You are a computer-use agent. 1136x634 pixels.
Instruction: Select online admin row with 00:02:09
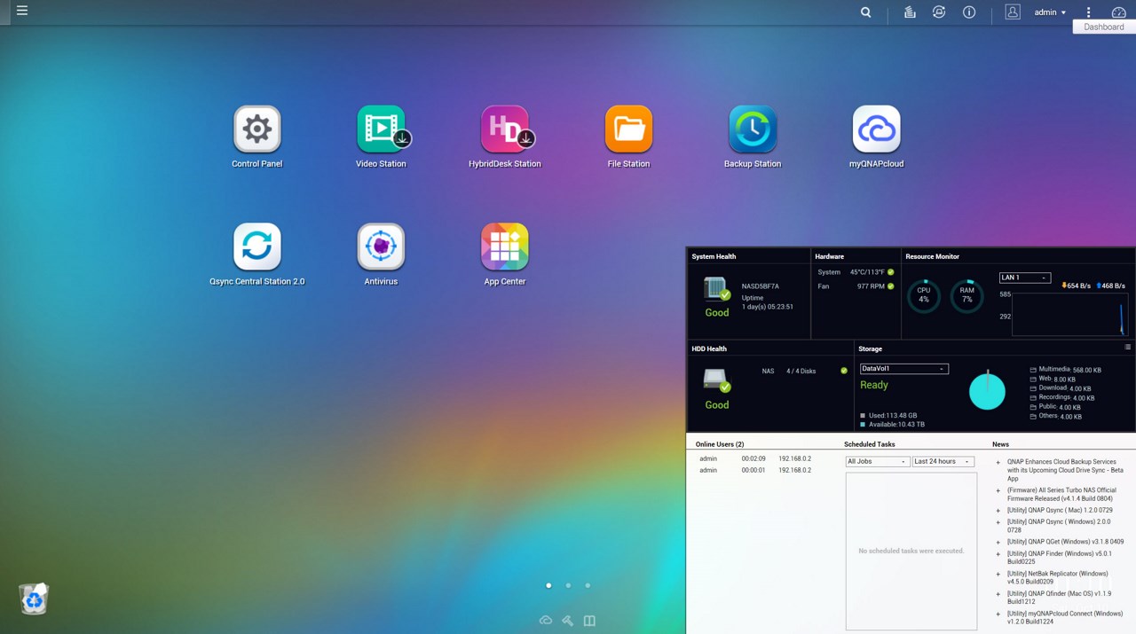pos(755,459)
